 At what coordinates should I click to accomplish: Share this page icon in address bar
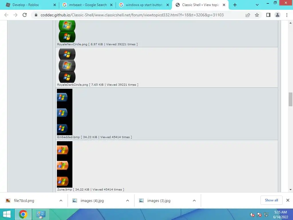[248, 15]
